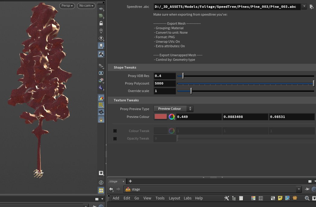
Task: Click the Shape Tweaks section header
Action: [x=212, y=67]
